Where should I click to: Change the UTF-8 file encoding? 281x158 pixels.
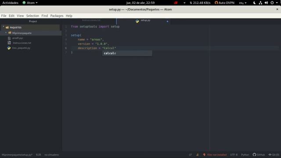[234, 155]
